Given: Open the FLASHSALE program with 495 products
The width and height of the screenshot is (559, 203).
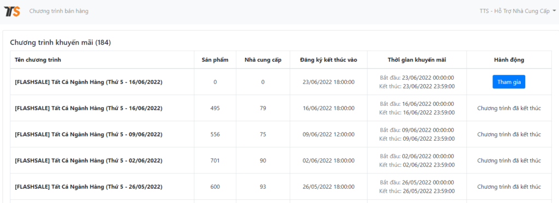Looking at the screenshot, I should (88, 108).
